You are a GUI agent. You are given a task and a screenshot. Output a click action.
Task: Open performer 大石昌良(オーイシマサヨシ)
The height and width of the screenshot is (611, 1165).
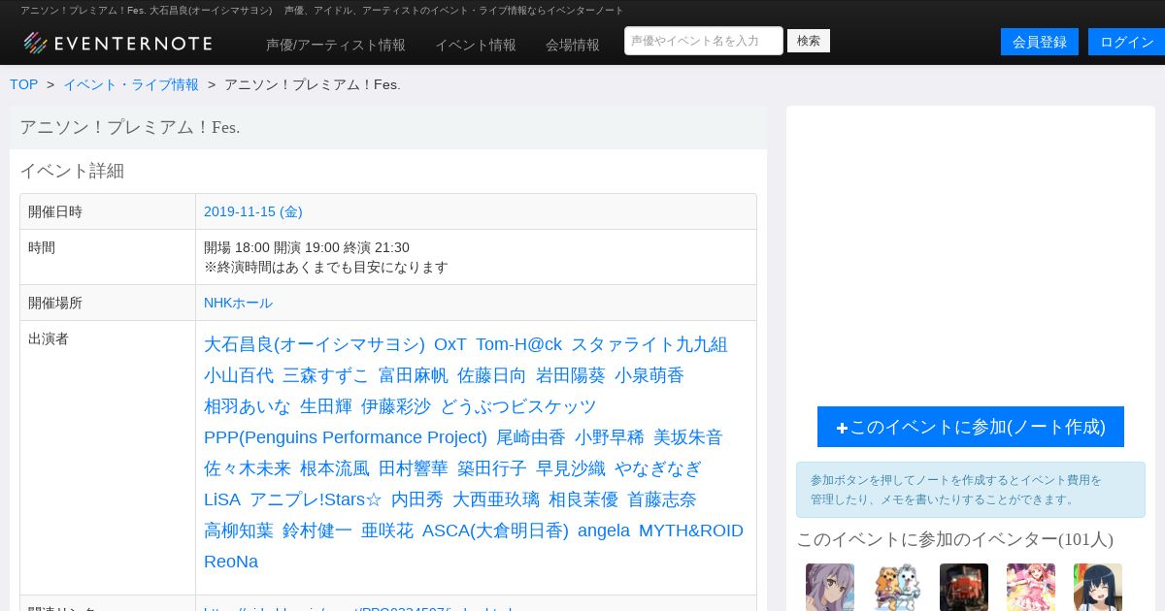tap(315, 344)
